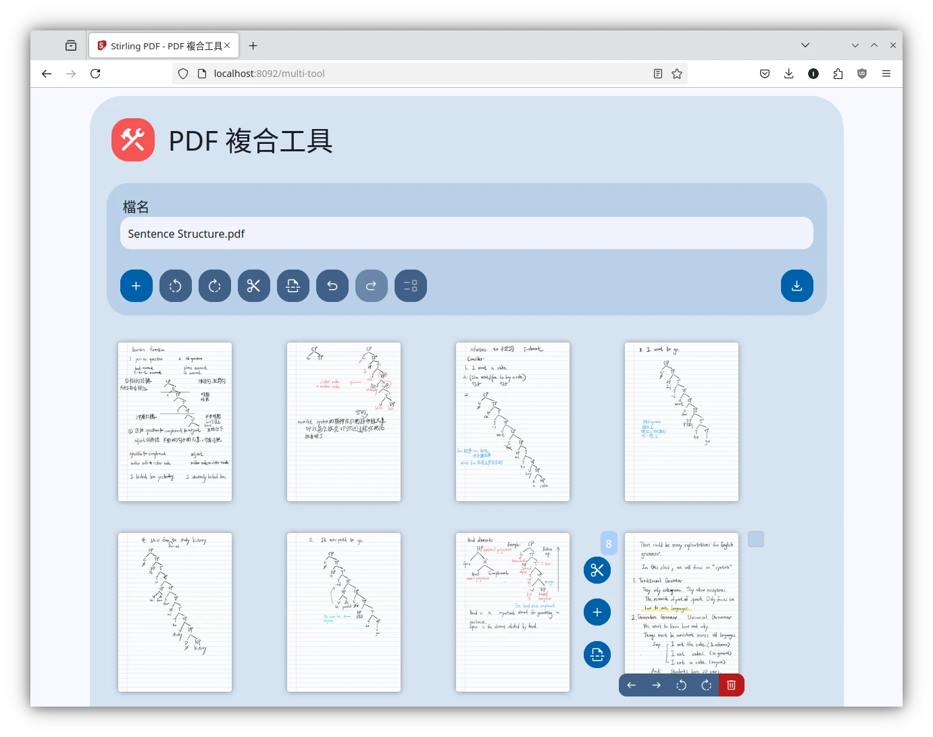Open the Firefox downloads panel
This screenshot has height=737, width=933.
pyautogui.click(x=788, y=74)
